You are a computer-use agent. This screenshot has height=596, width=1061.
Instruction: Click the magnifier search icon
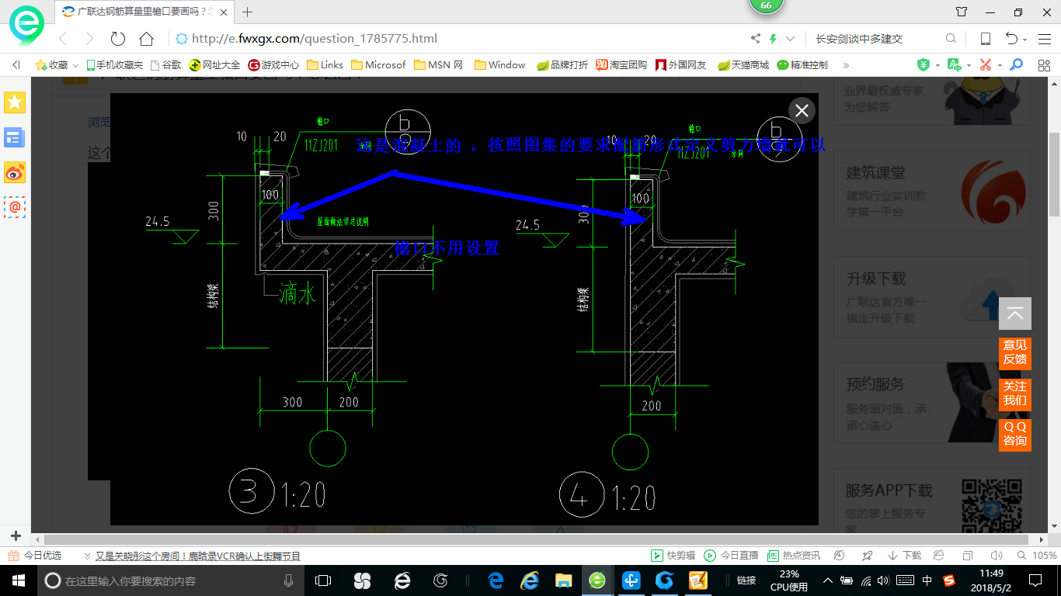pos(951,39)
